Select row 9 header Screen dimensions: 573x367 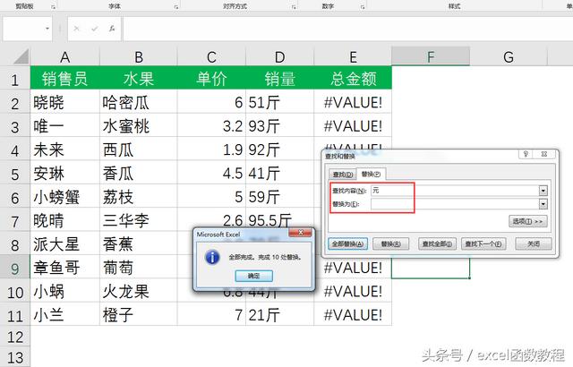coord(14,269)
